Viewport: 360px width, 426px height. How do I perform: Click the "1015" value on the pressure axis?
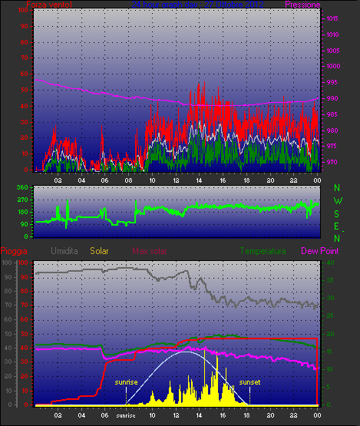[x=332, y=18]
